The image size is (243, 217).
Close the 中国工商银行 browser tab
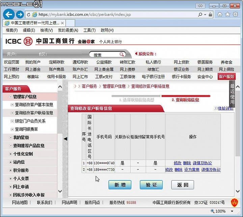(x=62, y=23)
